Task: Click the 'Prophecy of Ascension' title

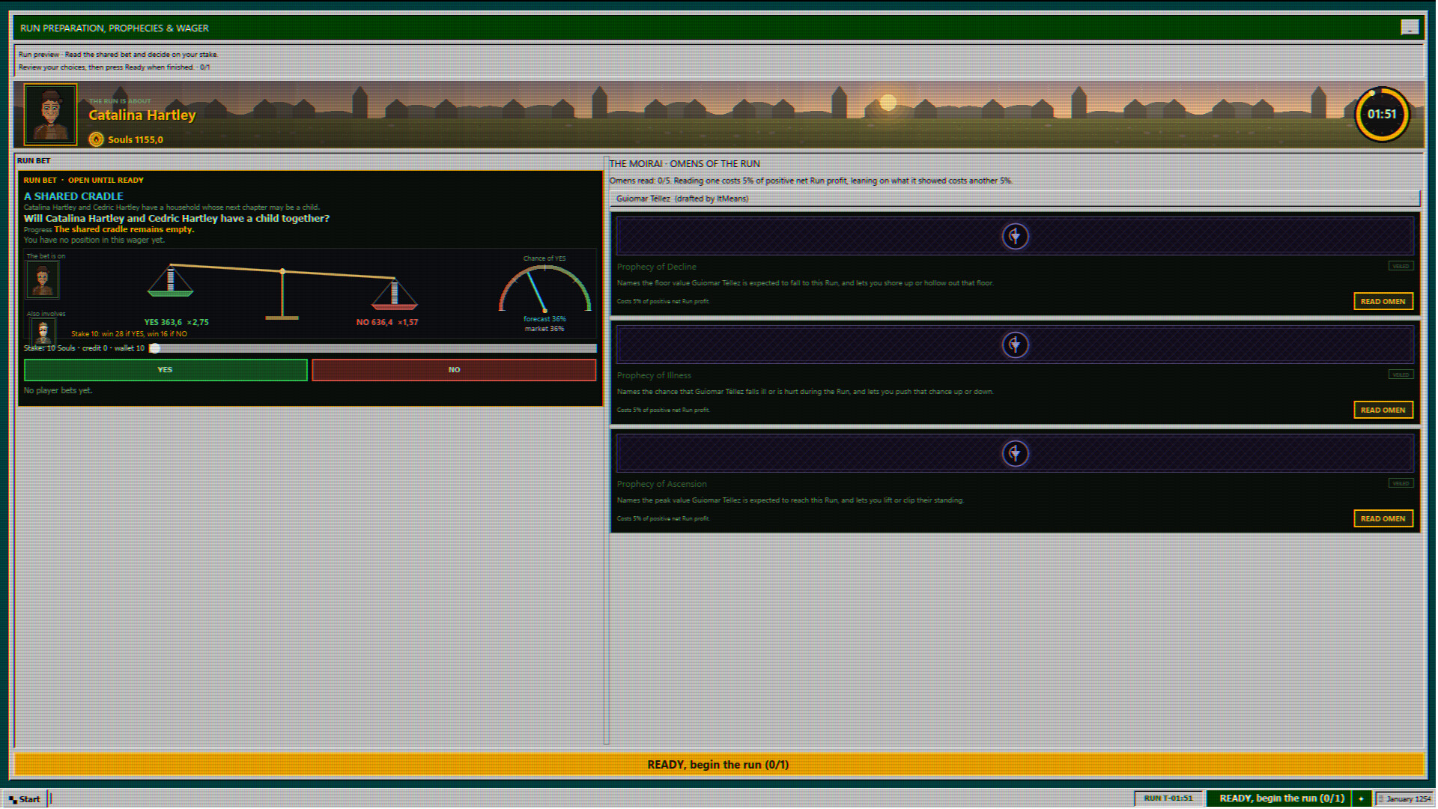Action: [662, 484]
